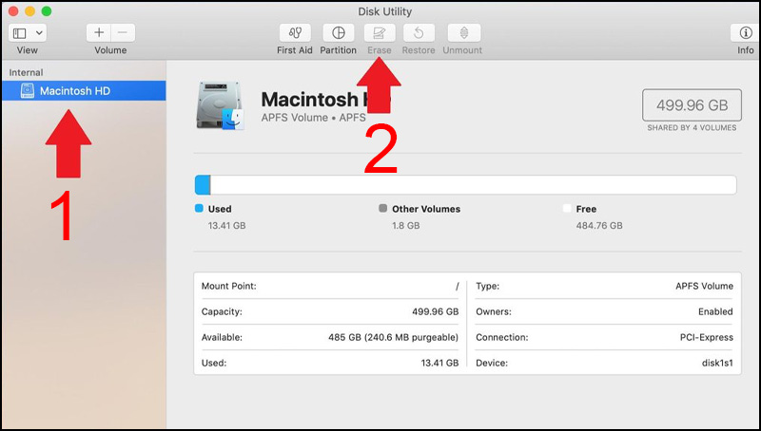Click 'SHARED BY 4 VOLUMES' text
Viewport: 761px width, 431px height.
click(692, 128)
